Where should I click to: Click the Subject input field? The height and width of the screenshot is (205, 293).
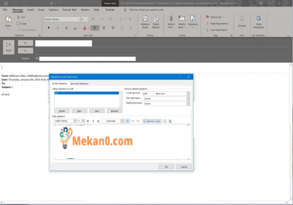click(x=87, y=59)
